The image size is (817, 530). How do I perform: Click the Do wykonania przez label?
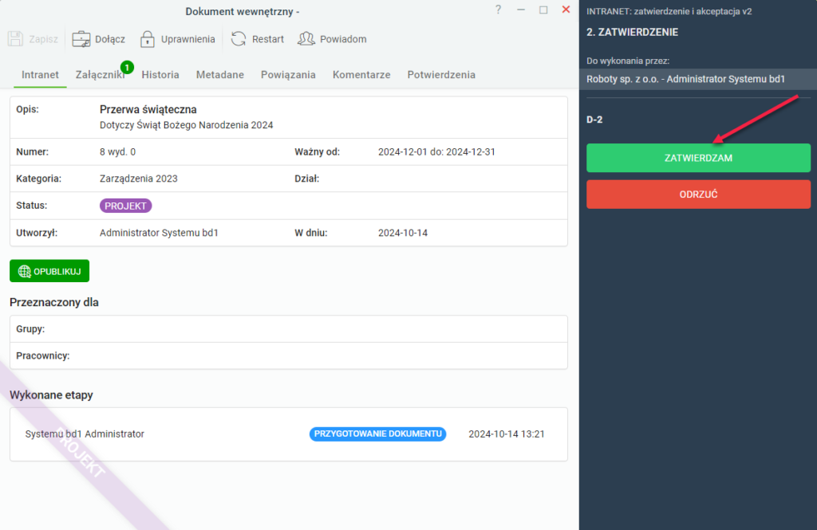(x=628, y=61)
